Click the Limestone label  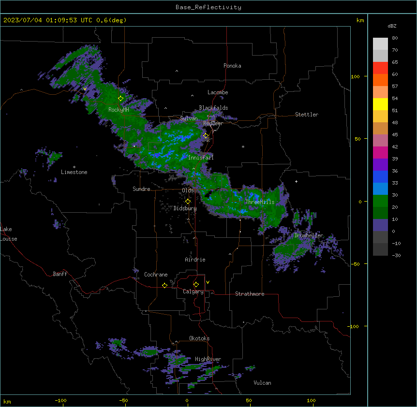[x=74, y=172]
